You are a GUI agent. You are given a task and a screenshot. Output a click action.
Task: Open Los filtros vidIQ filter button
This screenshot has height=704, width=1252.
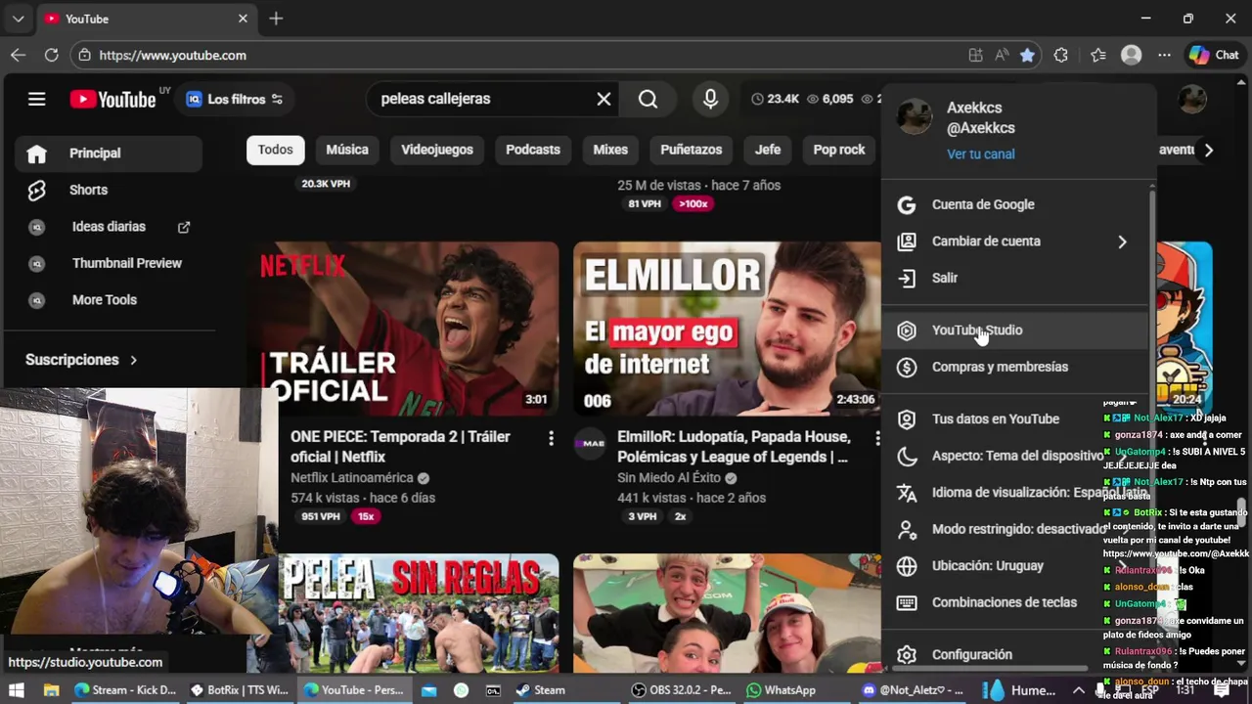(x=235, y=99)
